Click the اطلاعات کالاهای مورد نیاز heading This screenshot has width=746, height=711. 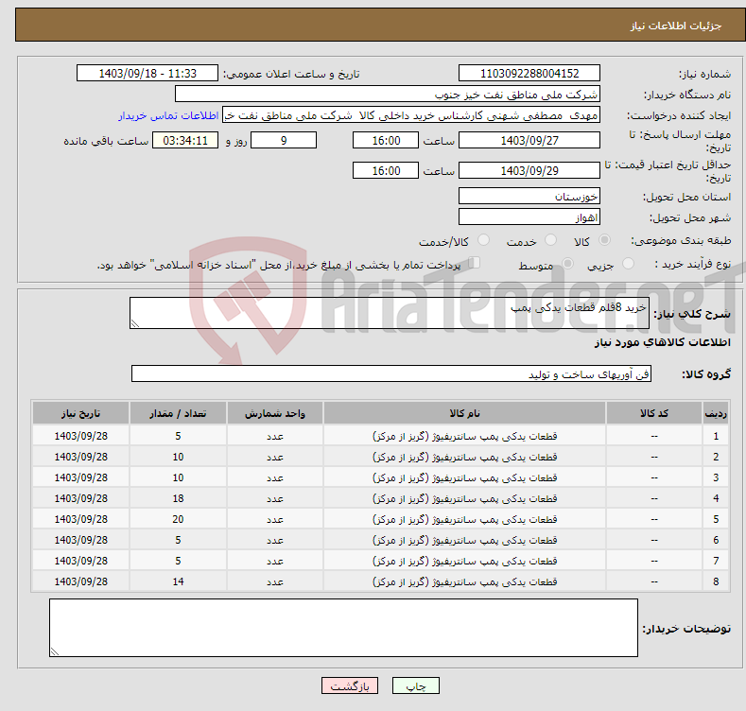[662, 342]
